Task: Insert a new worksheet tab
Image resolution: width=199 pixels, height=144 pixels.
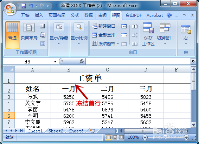Action: [92, 131]
